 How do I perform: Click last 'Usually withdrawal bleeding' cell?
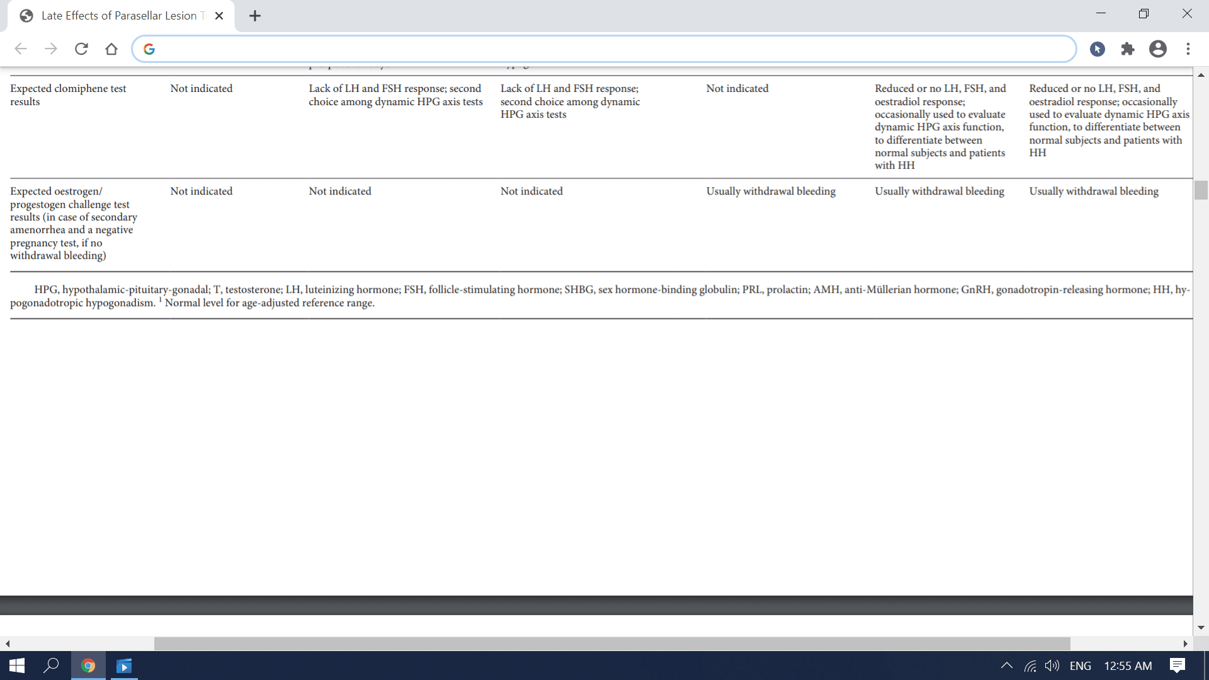(x=1094, y=191)
